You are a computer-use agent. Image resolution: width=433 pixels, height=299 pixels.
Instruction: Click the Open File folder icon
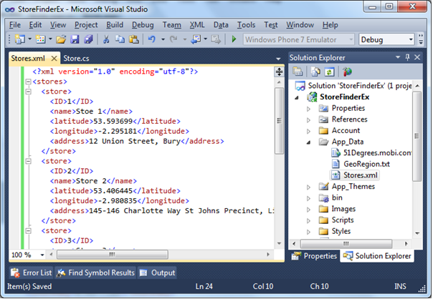click(61, 39)
